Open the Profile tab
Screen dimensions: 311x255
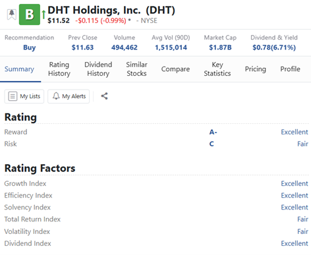tap(290, 69)
